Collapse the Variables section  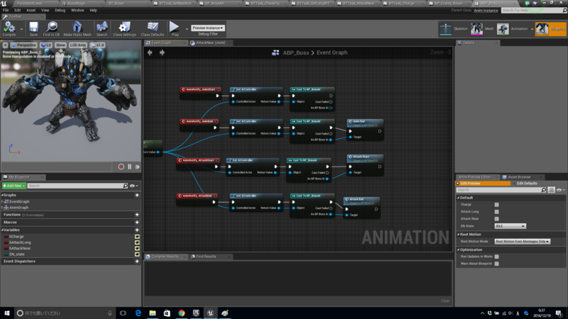click(x=2, y=230)
